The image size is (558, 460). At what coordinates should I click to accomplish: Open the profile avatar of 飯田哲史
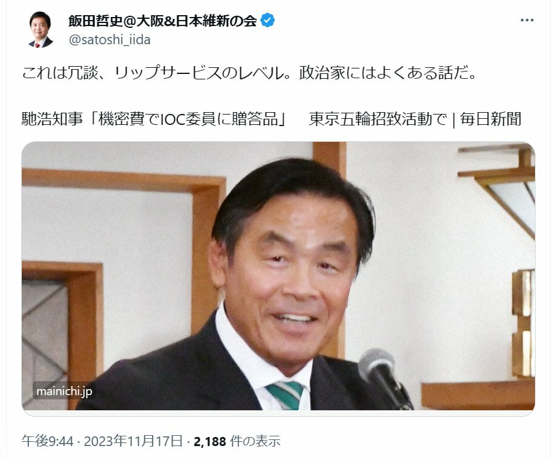tap(41, 30)
